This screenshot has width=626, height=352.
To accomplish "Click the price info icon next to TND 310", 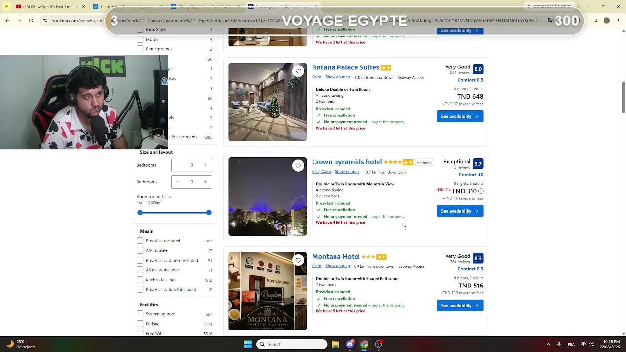I will 481,191.
